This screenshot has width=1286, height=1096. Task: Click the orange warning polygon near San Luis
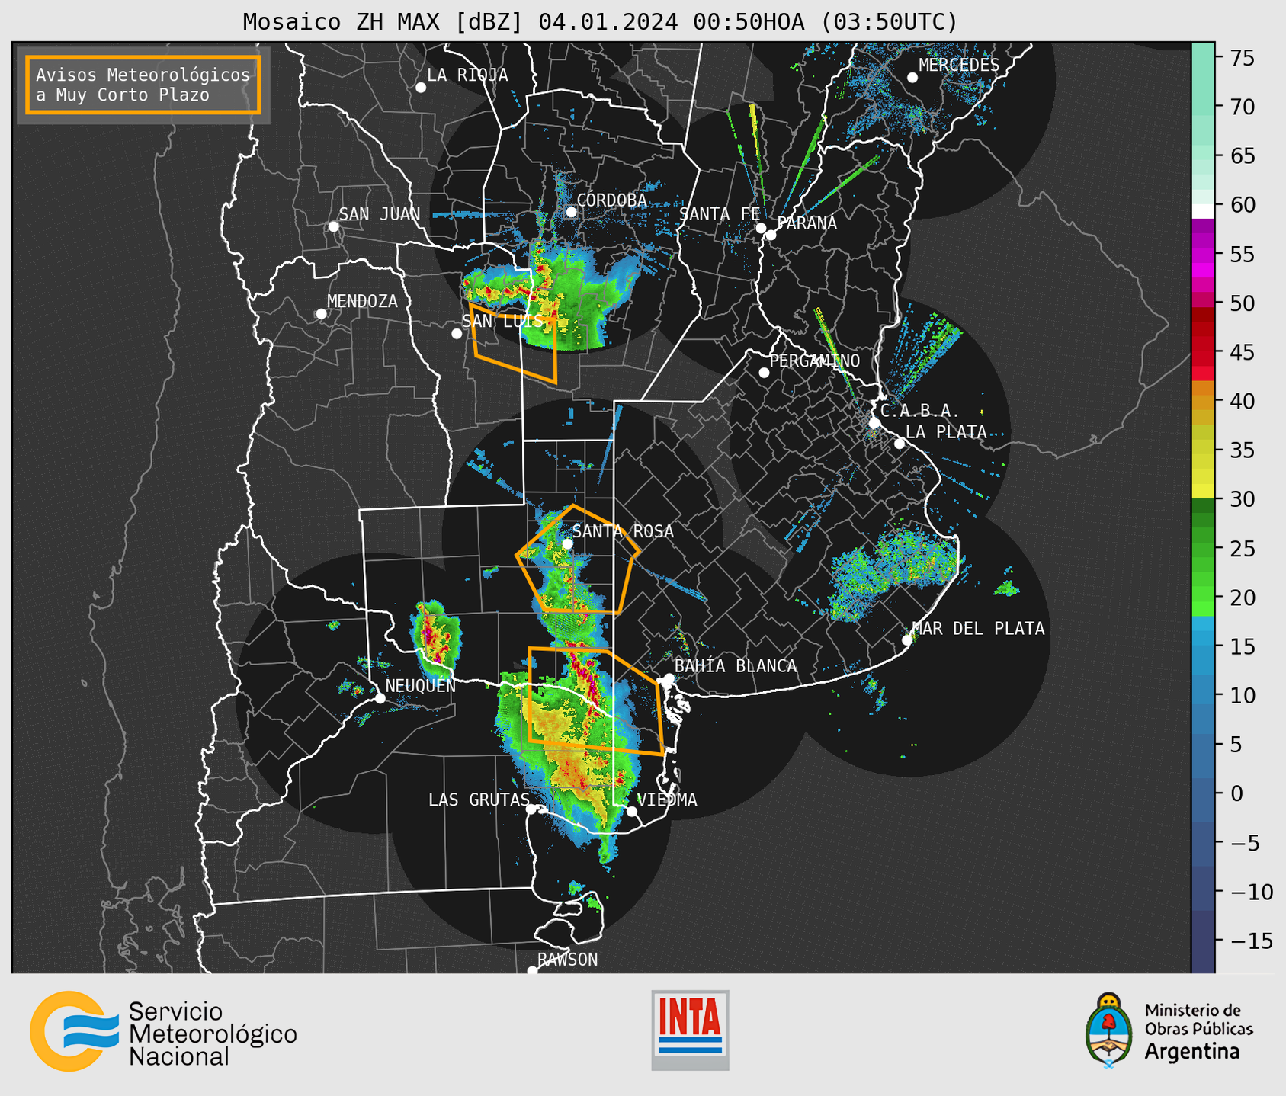tap(513, 343)
